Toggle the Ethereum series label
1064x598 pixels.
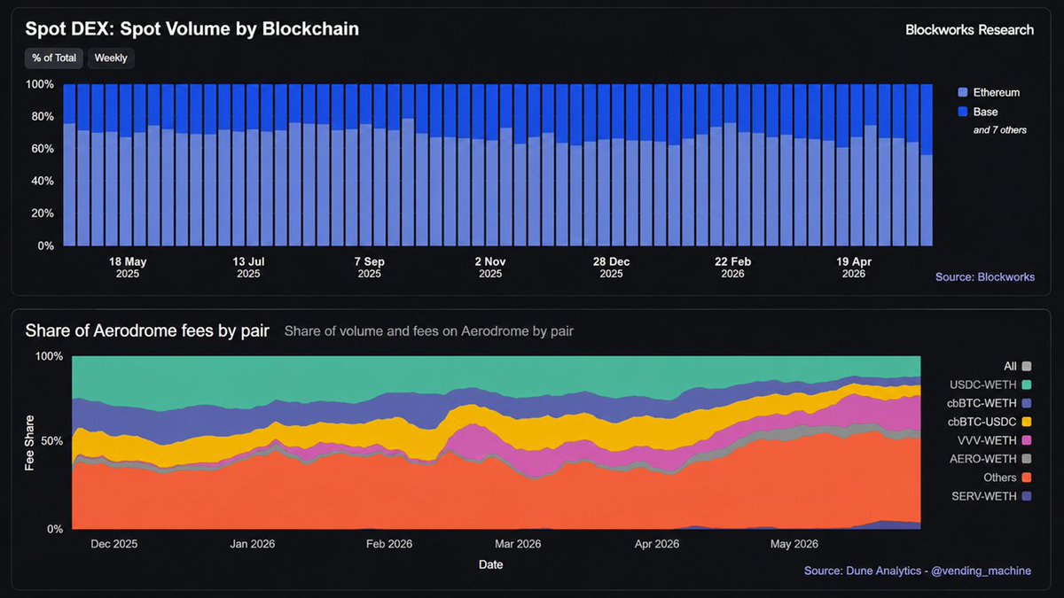point(997,92)
